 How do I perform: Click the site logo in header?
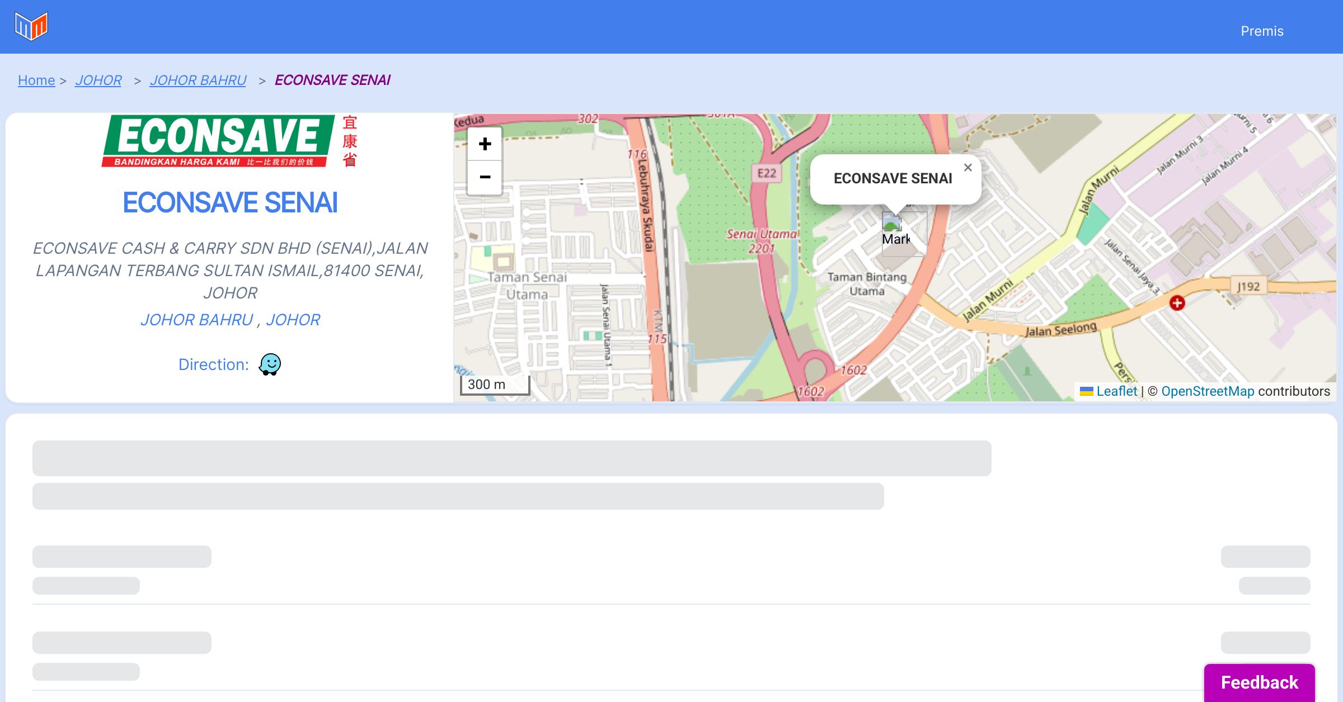31,26
